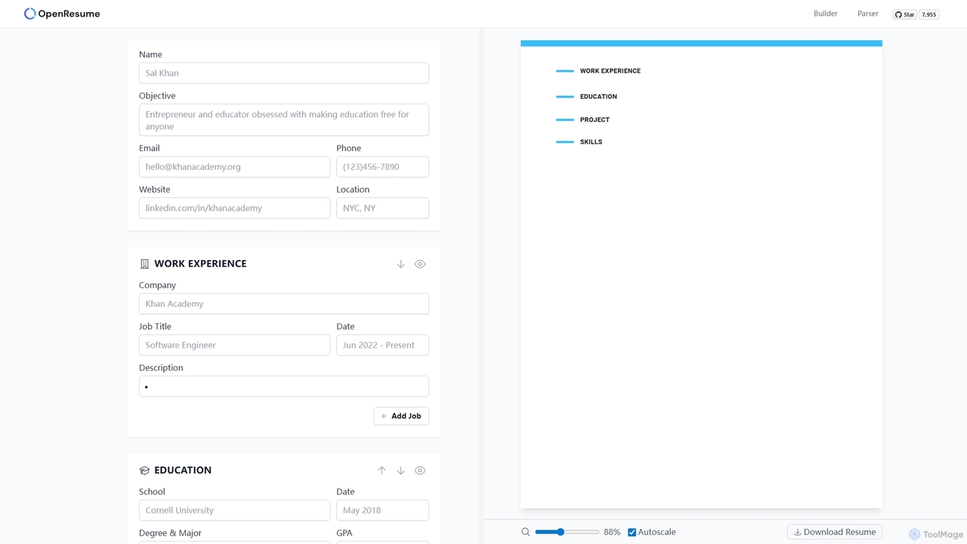Click the PROJECT heading in preview

pyautogui.click(x=595, y=119)
